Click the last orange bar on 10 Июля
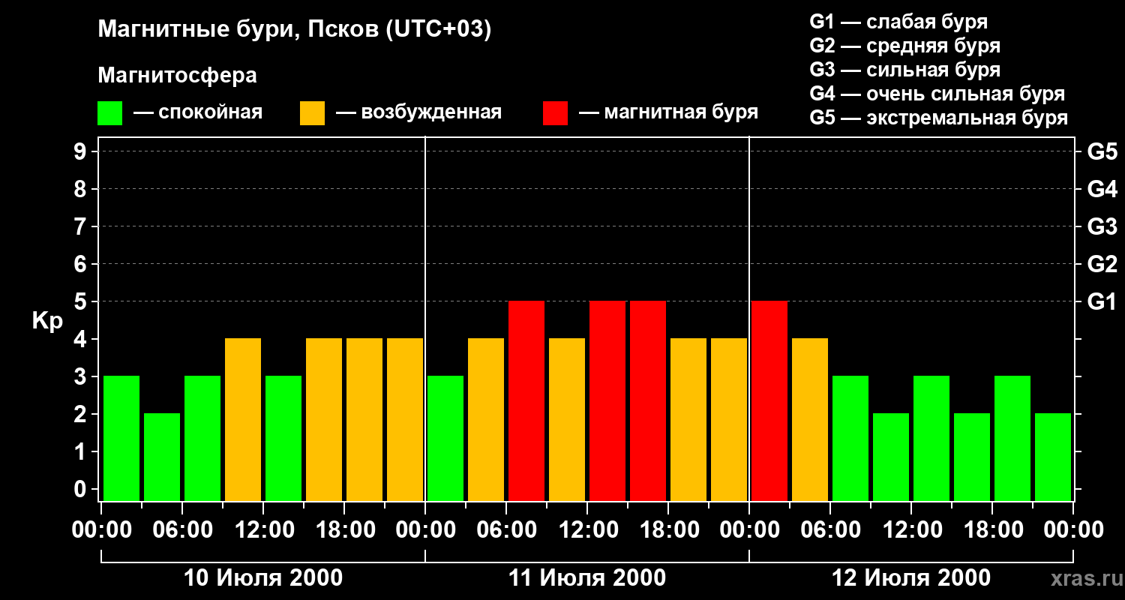 tap(405, 419)
